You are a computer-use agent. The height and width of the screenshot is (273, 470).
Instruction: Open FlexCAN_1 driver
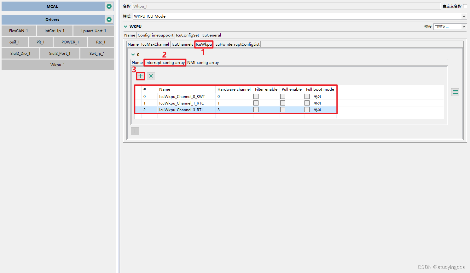(19, 31)
